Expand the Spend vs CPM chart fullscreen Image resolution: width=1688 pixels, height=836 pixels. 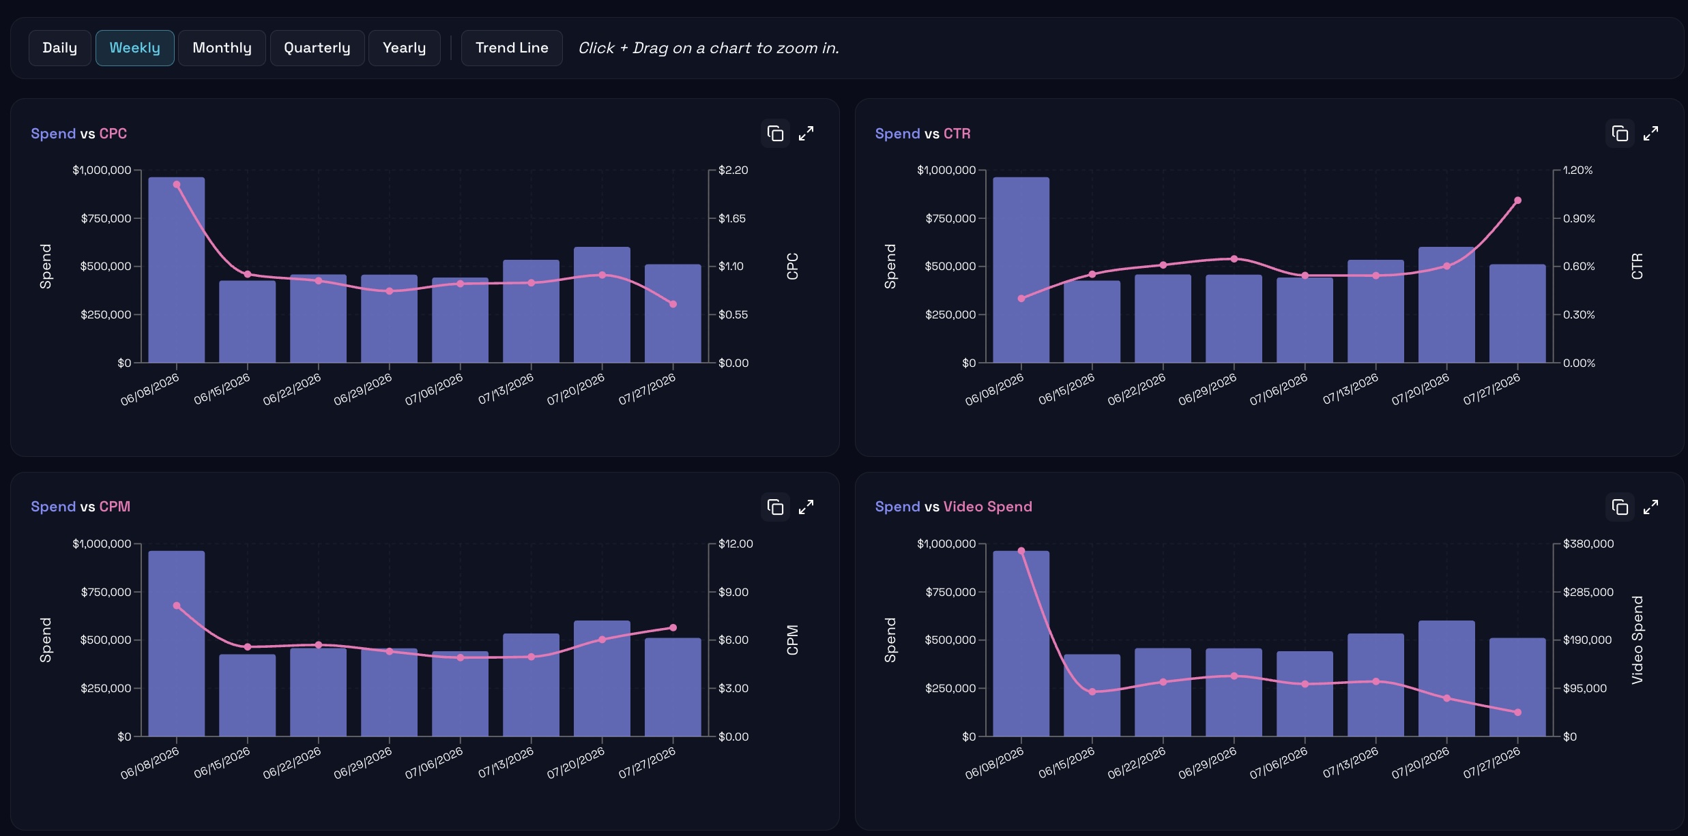click(806, 507)
